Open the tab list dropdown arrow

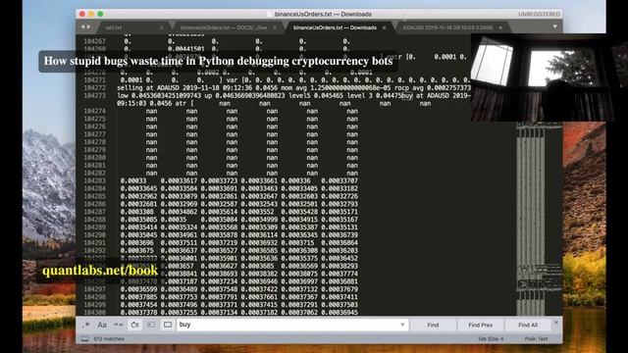click(554, 27)
